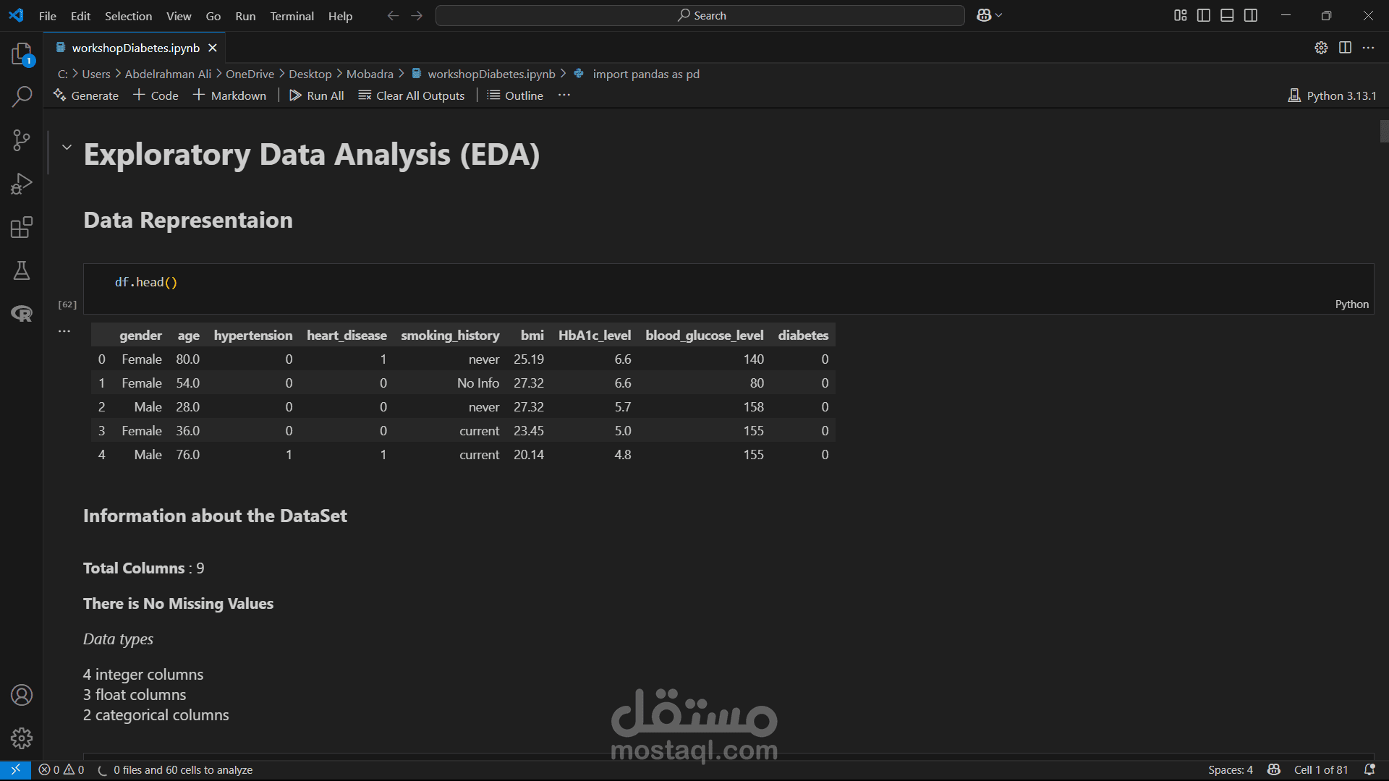Close the workshopDiabetes.ipynb tab
The height and width of the screenshot is (781, 1389).
[213, 48]
